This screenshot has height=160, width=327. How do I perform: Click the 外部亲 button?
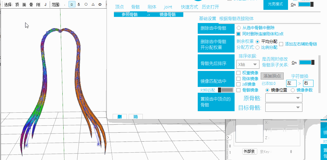click(x=249, y=151)
